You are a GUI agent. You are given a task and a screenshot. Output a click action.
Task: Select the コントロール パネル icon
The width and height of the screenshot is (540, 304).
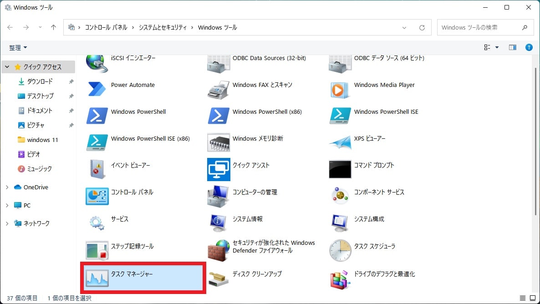pyautogui.click(x=97, y=196)
